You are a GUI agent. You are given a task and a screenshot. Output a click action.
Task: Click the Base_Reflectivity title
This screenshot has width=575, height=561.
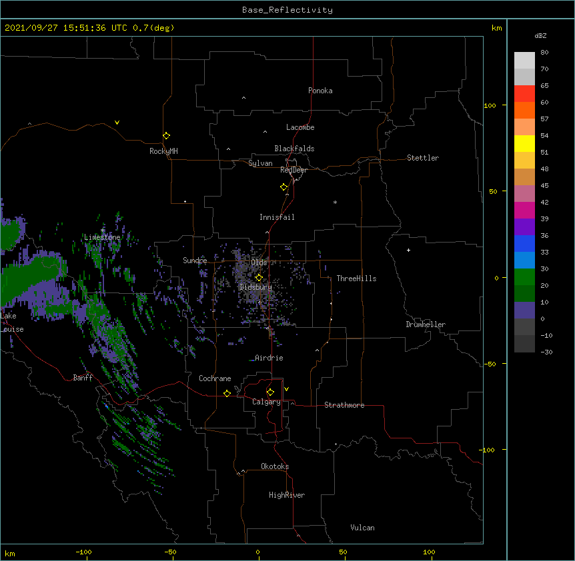coord(287,10)
